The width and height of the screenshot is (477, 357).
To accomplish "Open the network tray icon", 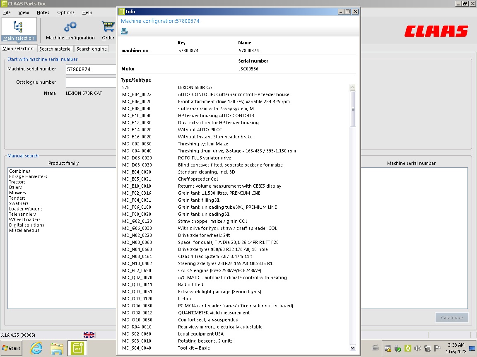I will [x=428, y=348].
